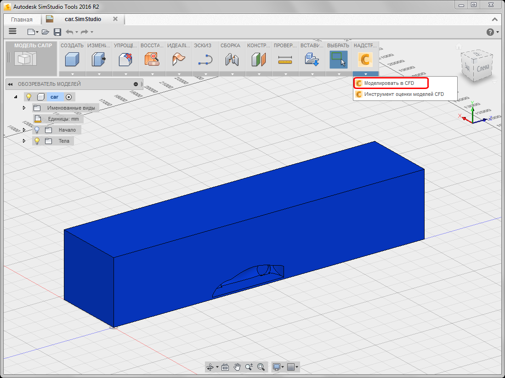Open the Display settings monitor menu
This screenshot has width=505, height=378.
278,367
